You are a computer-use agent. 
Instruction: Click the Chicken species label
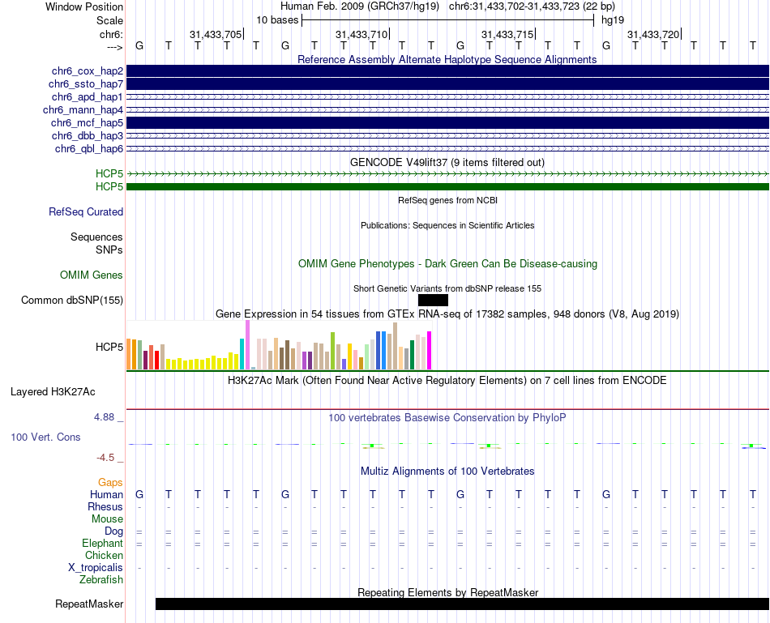pyautogui.click(x=104, y=555)
